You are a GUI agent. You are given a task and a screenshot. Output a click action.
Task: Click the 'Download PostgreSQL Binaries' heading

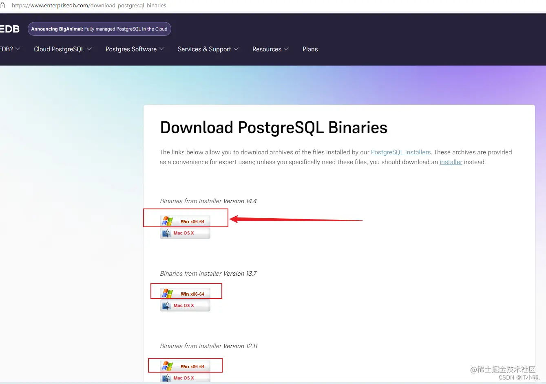coord(274,127)
